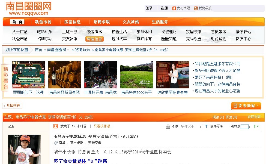Open 深圳银雁金融服务有限公司 link
Screen dimensions: 266x164
(217, 64)
